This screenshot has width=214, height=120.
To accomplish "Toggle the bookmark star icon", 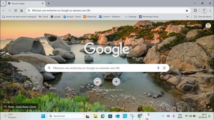I will pyautogui.click(x=187, y=11).
